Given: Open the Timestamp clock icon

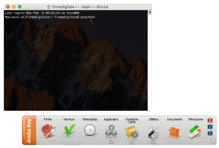Looking at the screenshot, I should click(90, 131).
